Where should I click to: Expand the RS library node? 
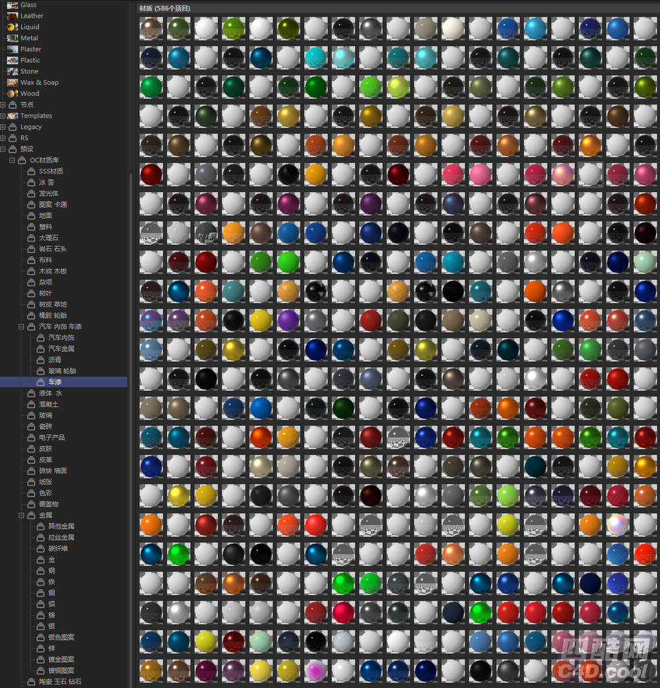tap(3, 138)
